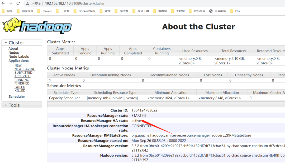Open the 大数据 bookmark folder
The height and width of the screenshot is (163, 285).
[x=178, y=11]
